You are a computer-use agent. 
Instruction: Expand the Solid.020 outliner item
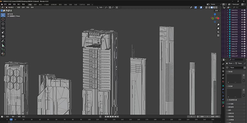(x=227, y=25)
